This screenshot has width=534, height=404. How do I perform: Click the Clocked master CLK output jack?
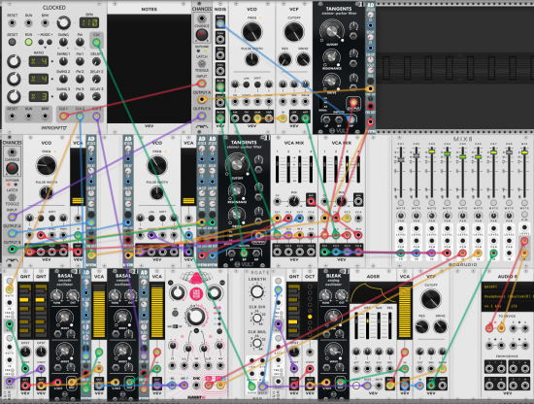(x=96, y=43)
